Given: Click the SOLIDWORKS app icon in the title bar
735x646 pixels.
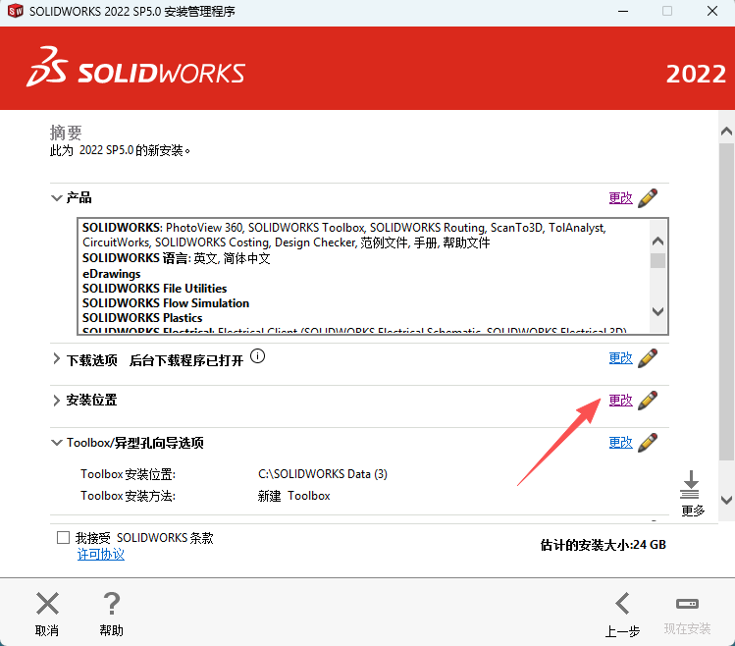Looking at the screenshot, I should click(x=16, y=11).
